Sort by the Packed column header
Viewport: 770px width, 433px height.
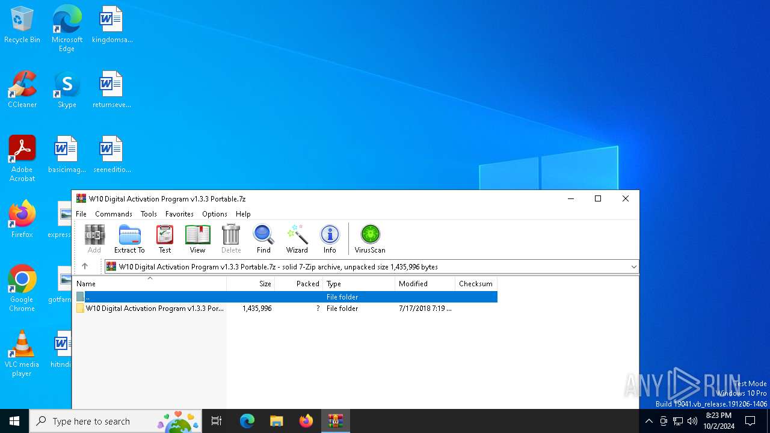[x=299, y=284]
